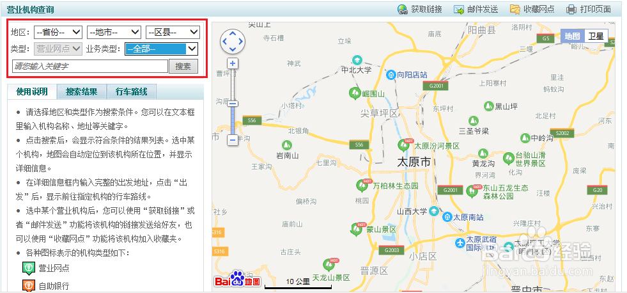Click the 阳曲县 county label
Image resolution: width=627 pixels, height=293 pixels.
(481, 29)
